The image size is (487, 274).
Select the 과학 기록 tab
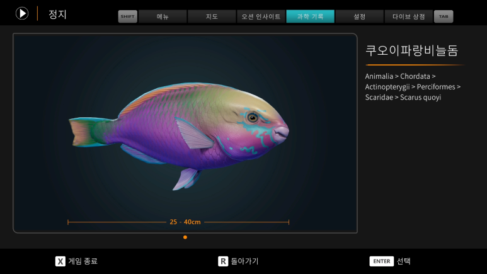(x=310, y=16)
